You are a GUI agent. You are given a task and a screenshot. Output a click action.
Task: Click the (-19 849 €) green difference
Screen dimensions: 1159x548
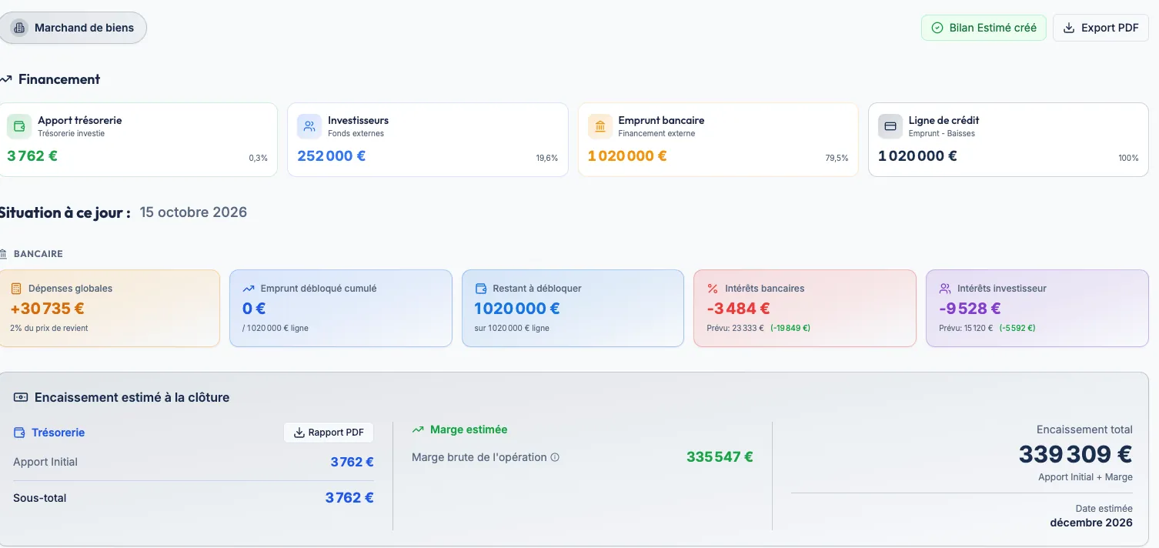[790, 328]
